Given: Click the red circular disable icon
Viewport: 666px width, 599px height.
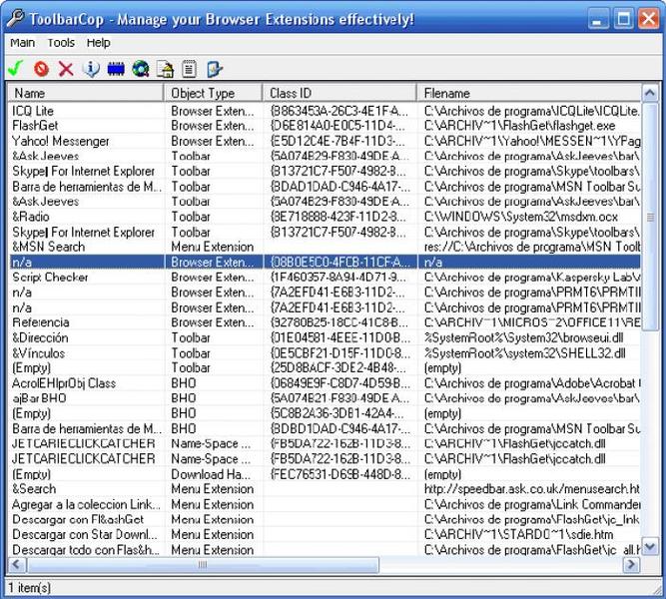Looking at the screenshot, I should [41, 69].
